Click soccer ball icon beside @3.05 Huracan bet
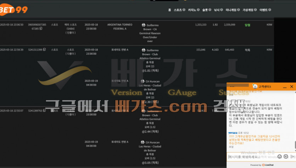This screenshot has width=296, height=168. click(143, 142)
